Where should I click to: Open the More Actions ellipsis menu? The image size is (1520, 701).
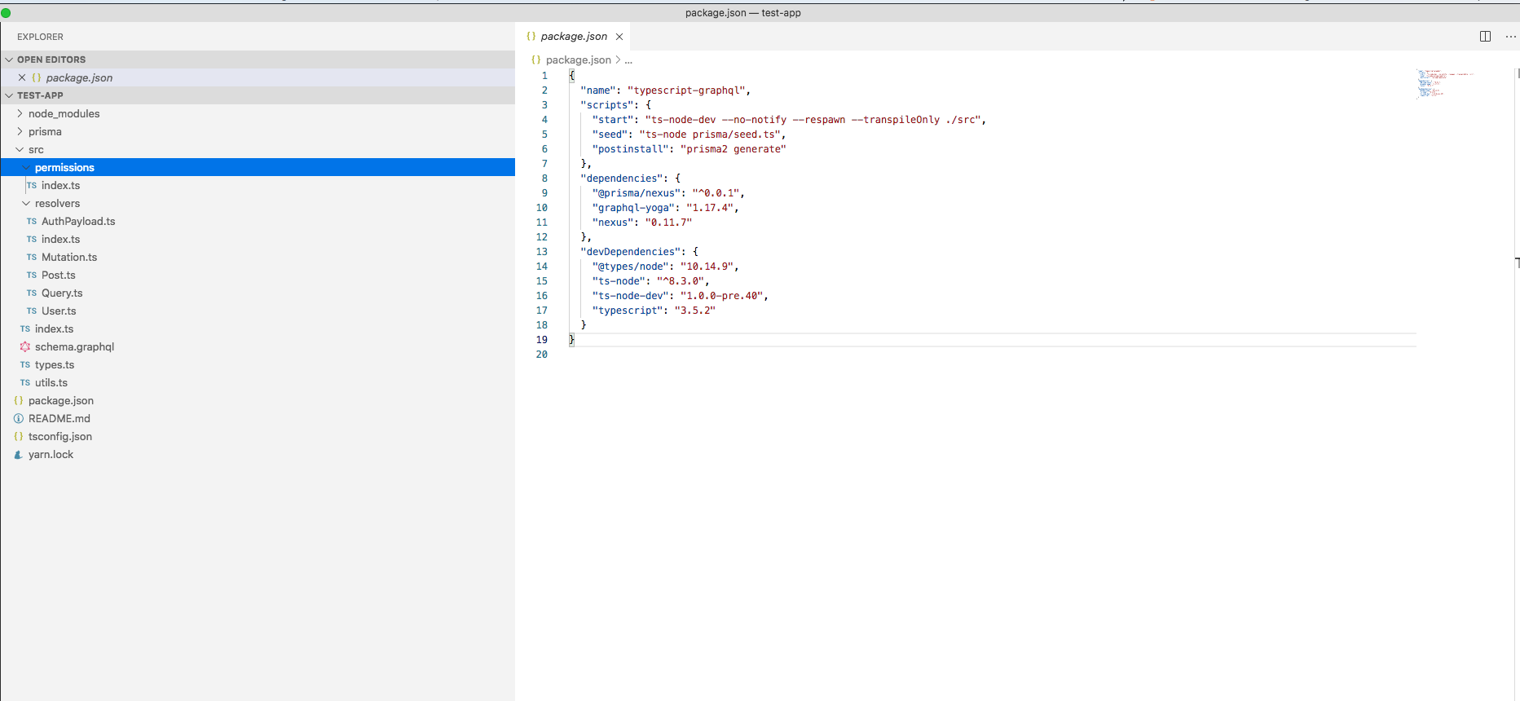pos(1510,37)
